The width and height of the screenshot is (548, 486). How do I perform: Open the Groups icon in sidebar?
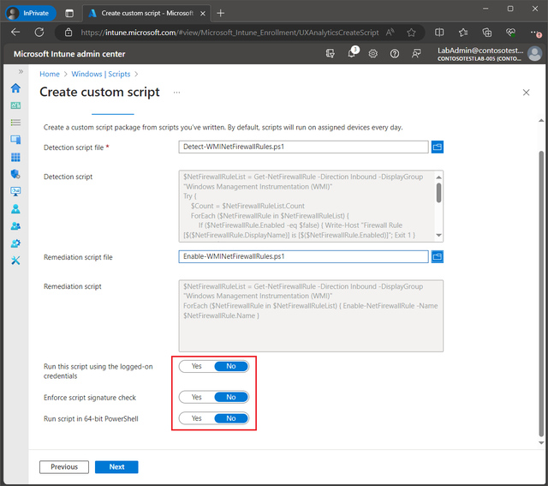click(15, 226)
